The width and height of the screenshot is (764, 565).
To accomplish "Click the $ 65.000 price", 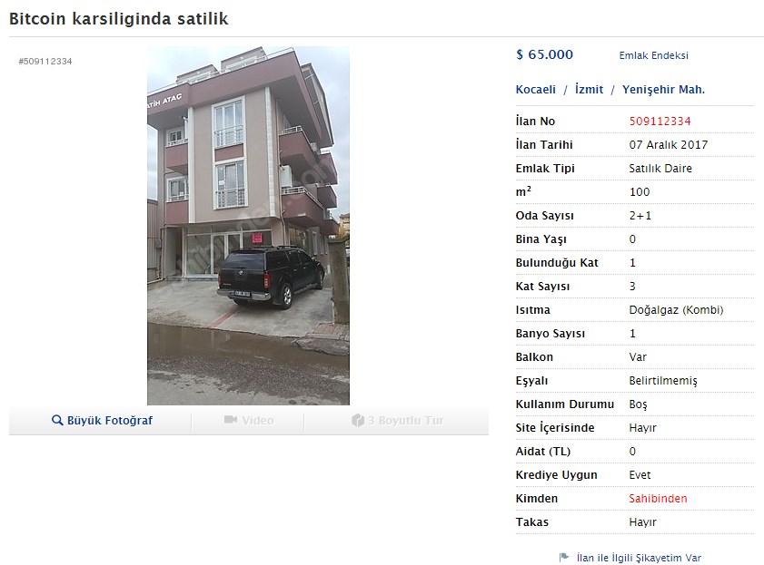I will [x=544, y=54].
